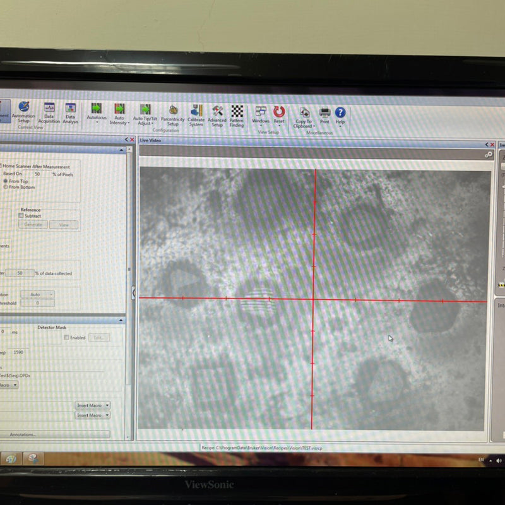Click the Print icon
The image size is (505, 505).
coord(324,116)
